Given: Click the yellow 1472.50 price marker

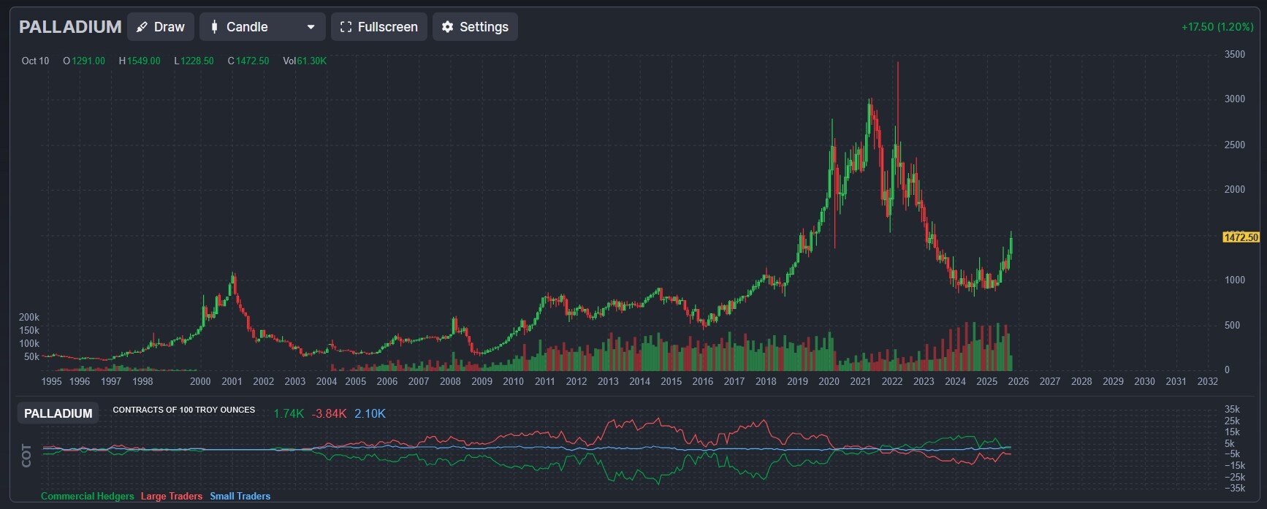Looking at the screenshot, I should click(x=1241, y=237).
